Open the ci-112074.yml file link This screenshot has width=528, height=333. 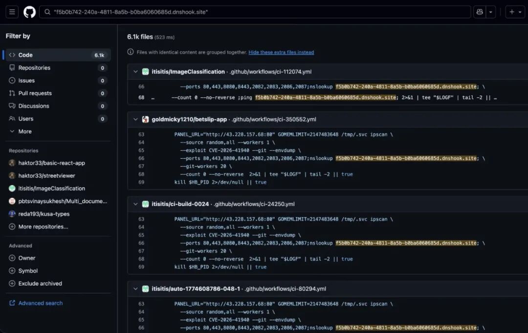tap(270, 72)
